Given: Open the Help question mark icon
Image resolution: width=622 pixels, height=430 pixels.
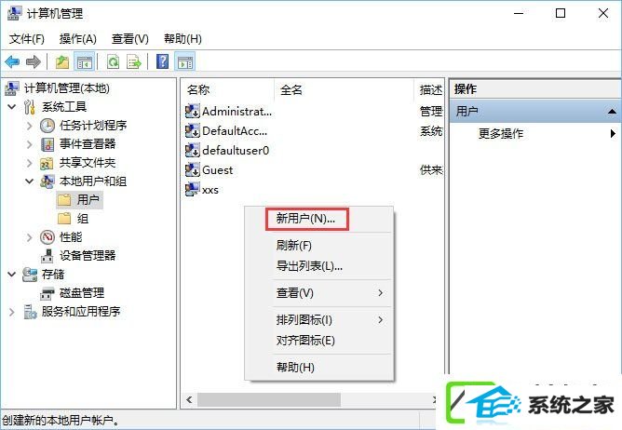Looking at the screenshot, I should (x=163, y=61).
